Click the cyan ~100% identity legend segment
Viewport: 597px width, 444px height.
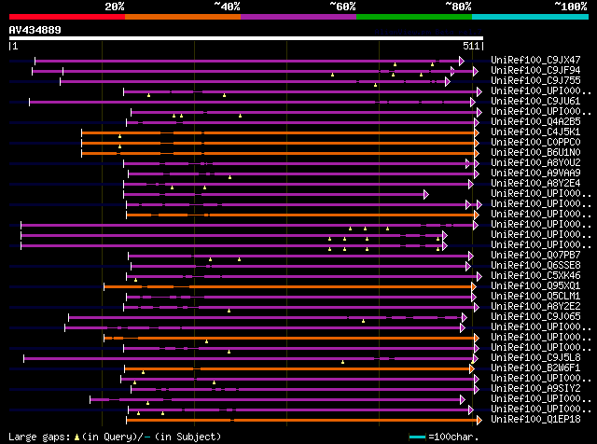click(x=531, y=17)
